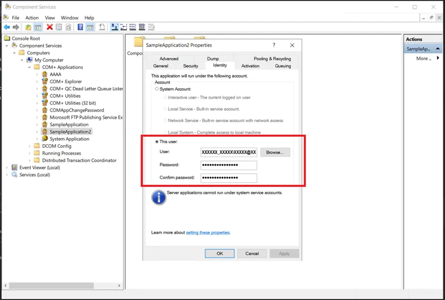Image resolution: width=445 pixels, height=300 pixels.
Task: Click the Status view toolbar icon
Action: (x=151, y=27)
